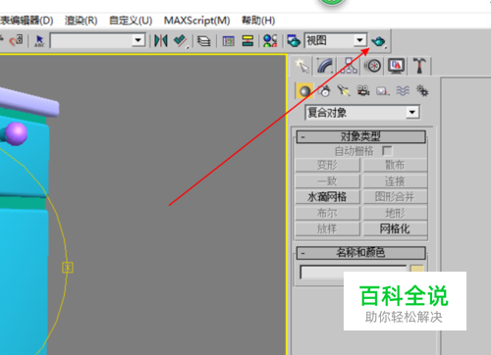
Task: Open the 帮助(H) menu
Action: pyautogui.click(x=258, y=21)
